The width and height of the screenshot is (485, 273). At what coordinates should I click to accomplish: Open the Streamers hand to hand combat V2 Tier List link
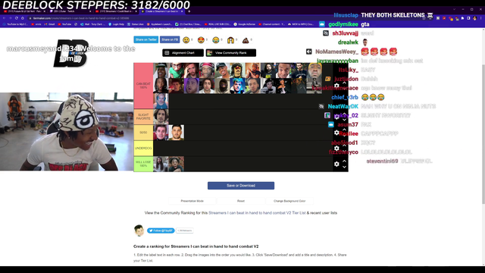[x=257, y=213]
